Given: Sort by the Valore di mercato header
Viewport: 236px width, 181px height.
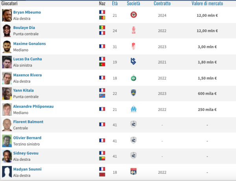Looking at the screenshot, I should [207, 4].
